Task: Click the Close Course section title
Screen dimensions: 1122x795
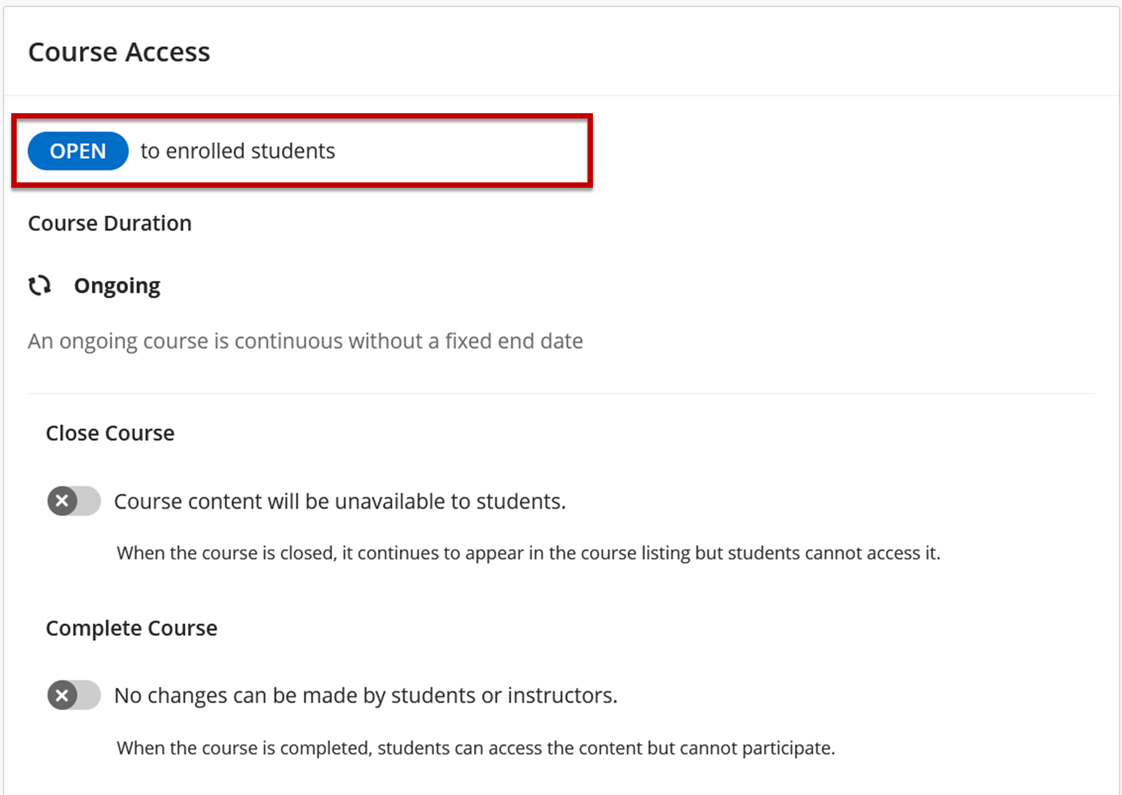Action: pyautogui.click(x=110, y=433)
